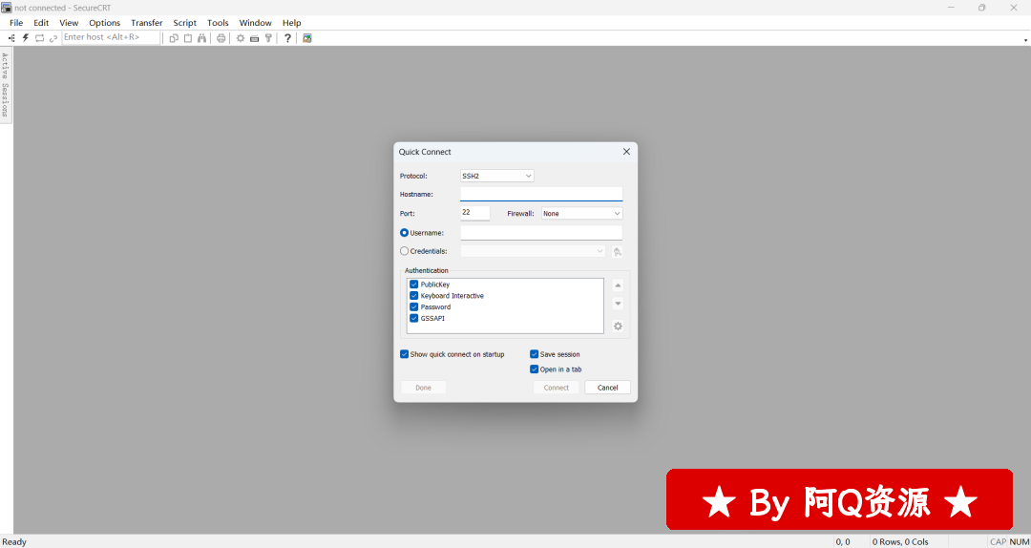Open the Tools menu
Screen dimensions: 1031x548
click(x=219, y=22)
